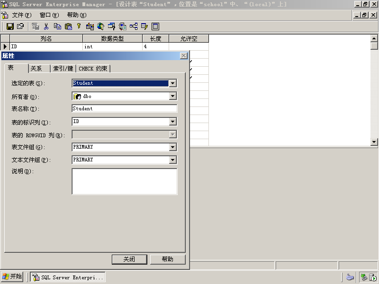Open manage relationships node-diagram icon
This screenshot has width=379, height=284.
tap(134, 27)
